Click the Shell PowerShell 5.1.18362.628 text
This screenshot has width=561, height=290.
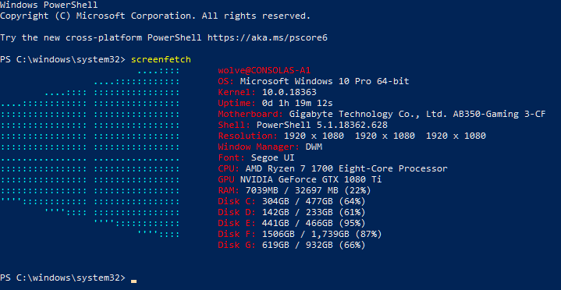[322, 126]
